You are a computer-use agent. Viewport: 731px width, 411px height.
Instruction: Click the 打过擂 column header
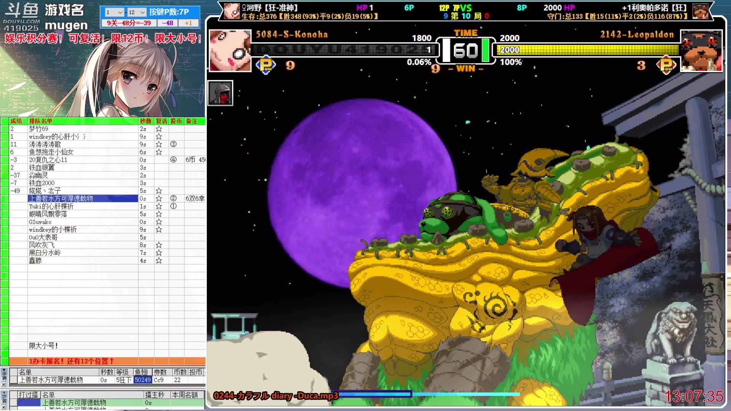tap(29, 395)
